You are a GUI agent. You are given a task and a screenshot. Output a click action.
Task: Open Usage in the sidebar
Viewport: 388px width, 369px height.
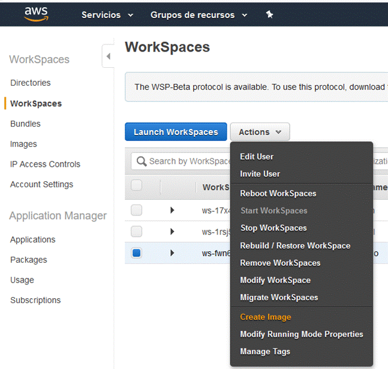[22, 280]
